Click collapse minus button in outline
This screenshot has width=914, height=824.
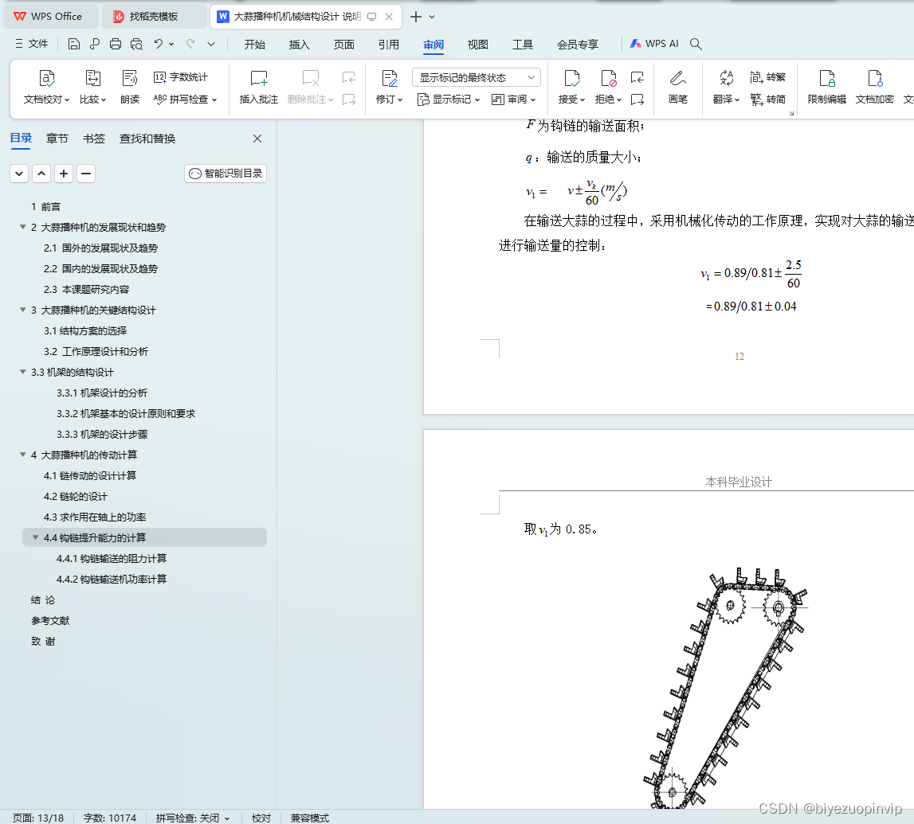tap(86, 174)
